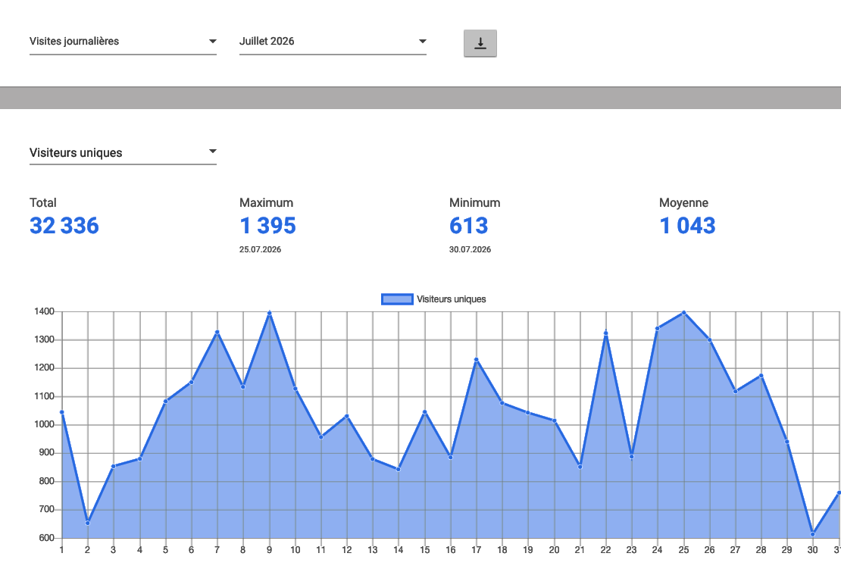Click the Maximum date 25.07.2026
841x572 pixels.
(260, 249)
